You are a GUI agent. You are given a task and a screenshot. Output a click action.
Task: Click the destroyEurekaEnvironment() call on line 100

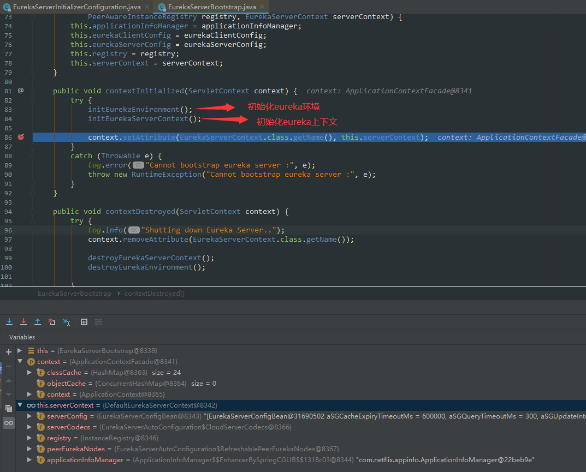coord(146,267)
